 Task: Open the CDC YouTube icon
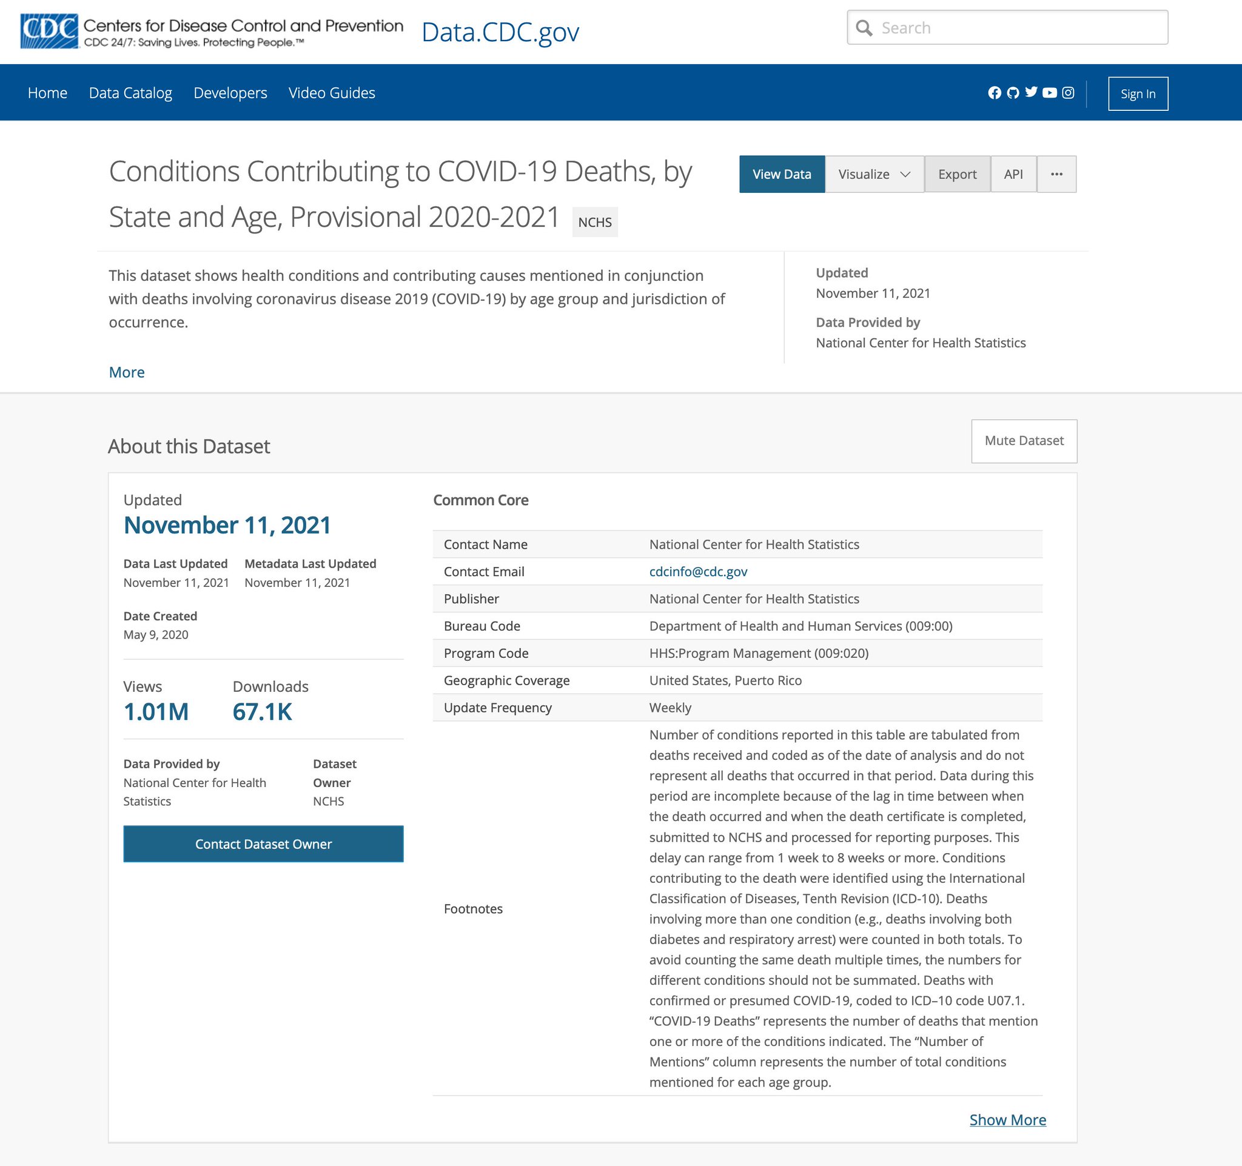tap(1050, 92)
